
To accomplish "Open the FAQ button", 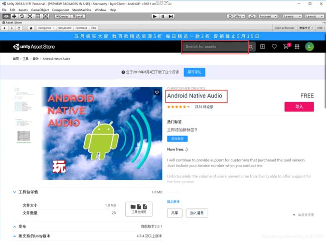I will tap(94, 28).
